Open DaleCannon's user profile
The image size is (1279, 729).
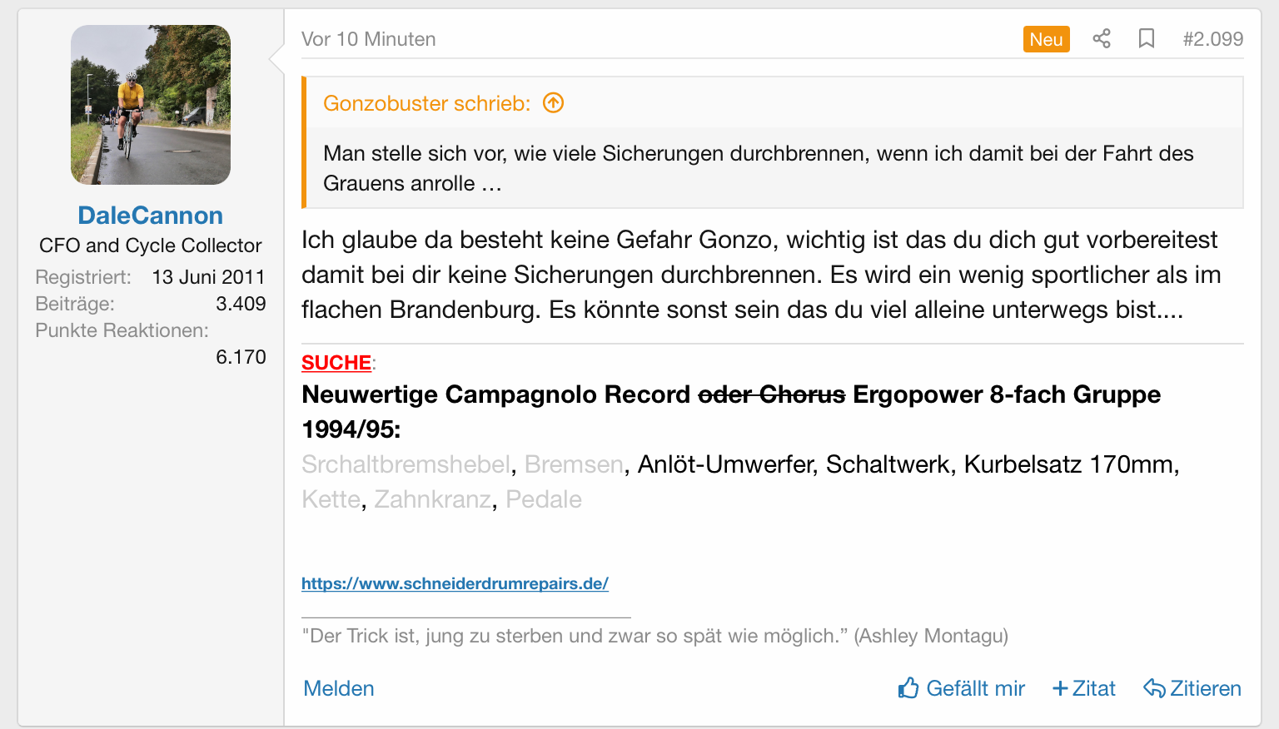[x=151, y=216]
